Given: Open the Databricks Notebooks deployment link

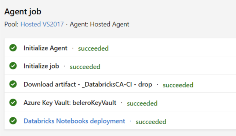Looking at the screenshot, I should tap(75, 121).
